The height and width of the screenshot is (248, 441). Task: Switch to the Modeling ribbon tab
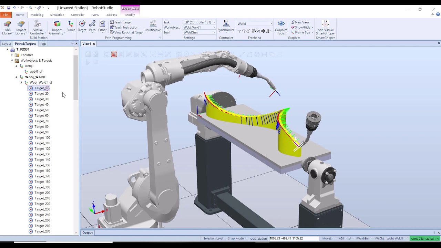[37, 15]
